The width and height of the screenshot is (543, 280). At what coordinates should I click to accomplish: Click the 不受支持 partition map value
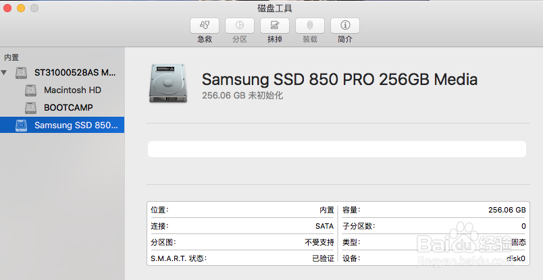click(x=319, y=242)
